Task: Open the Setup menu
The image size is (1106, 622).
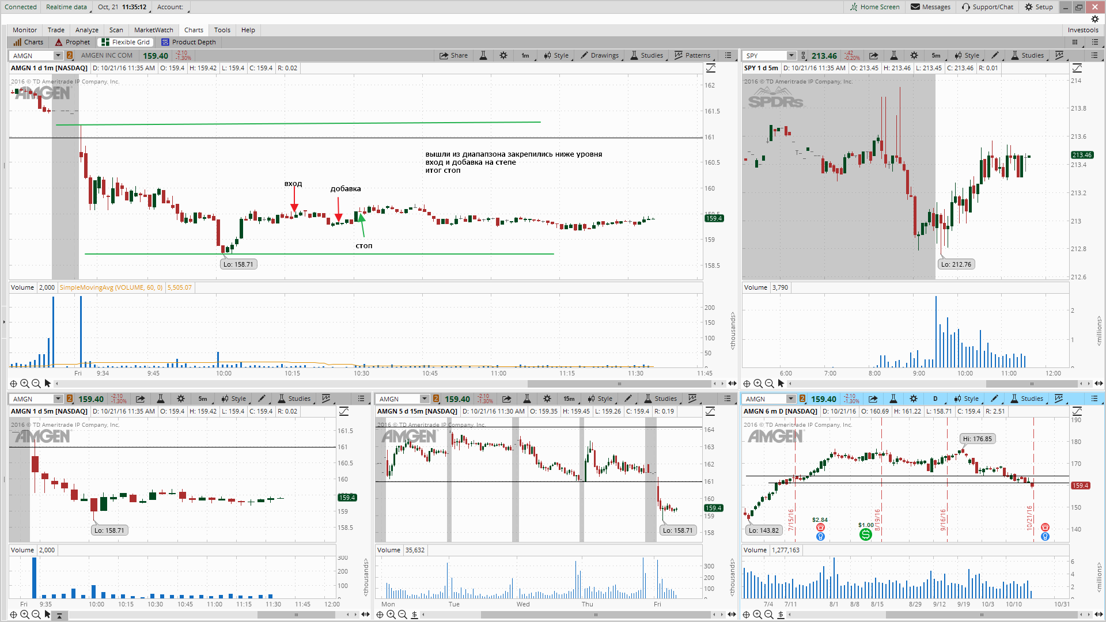Action: (1039, 7)
